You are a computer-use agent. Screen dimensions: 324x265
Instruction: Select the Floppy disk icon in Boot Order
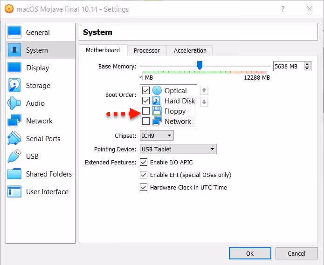tap(157, 111)
